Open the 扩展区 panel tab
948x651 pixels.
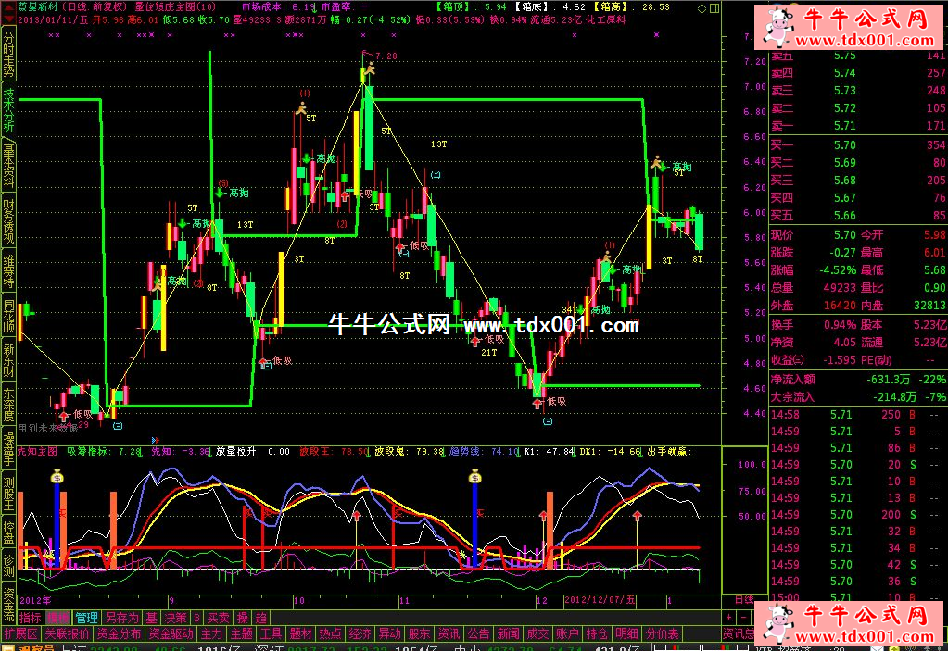[x=20, y=634]
